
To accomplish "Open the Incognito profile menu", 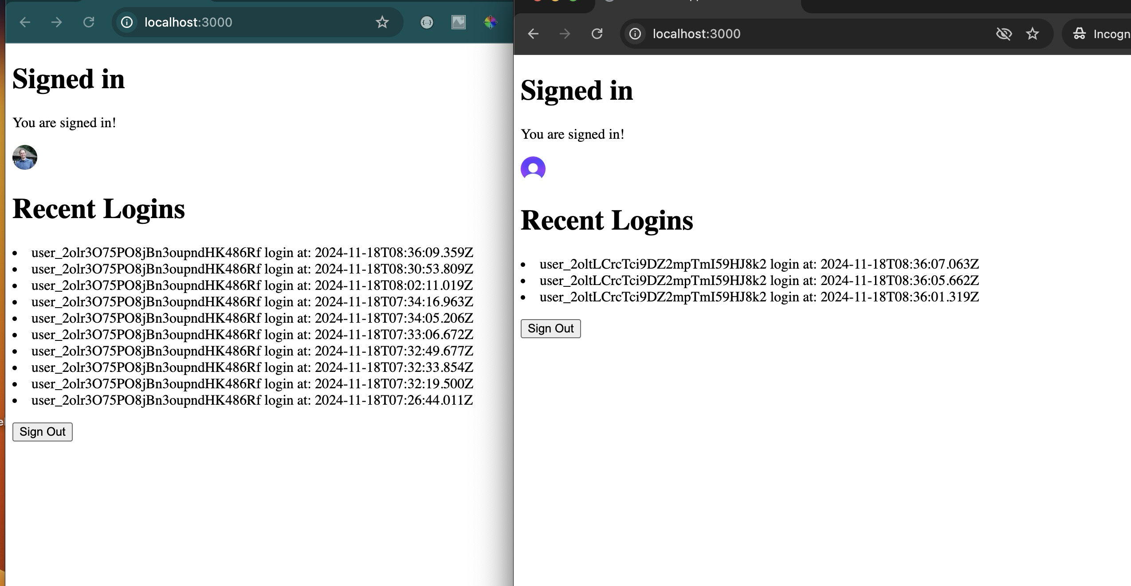I will coord(1100,34).
